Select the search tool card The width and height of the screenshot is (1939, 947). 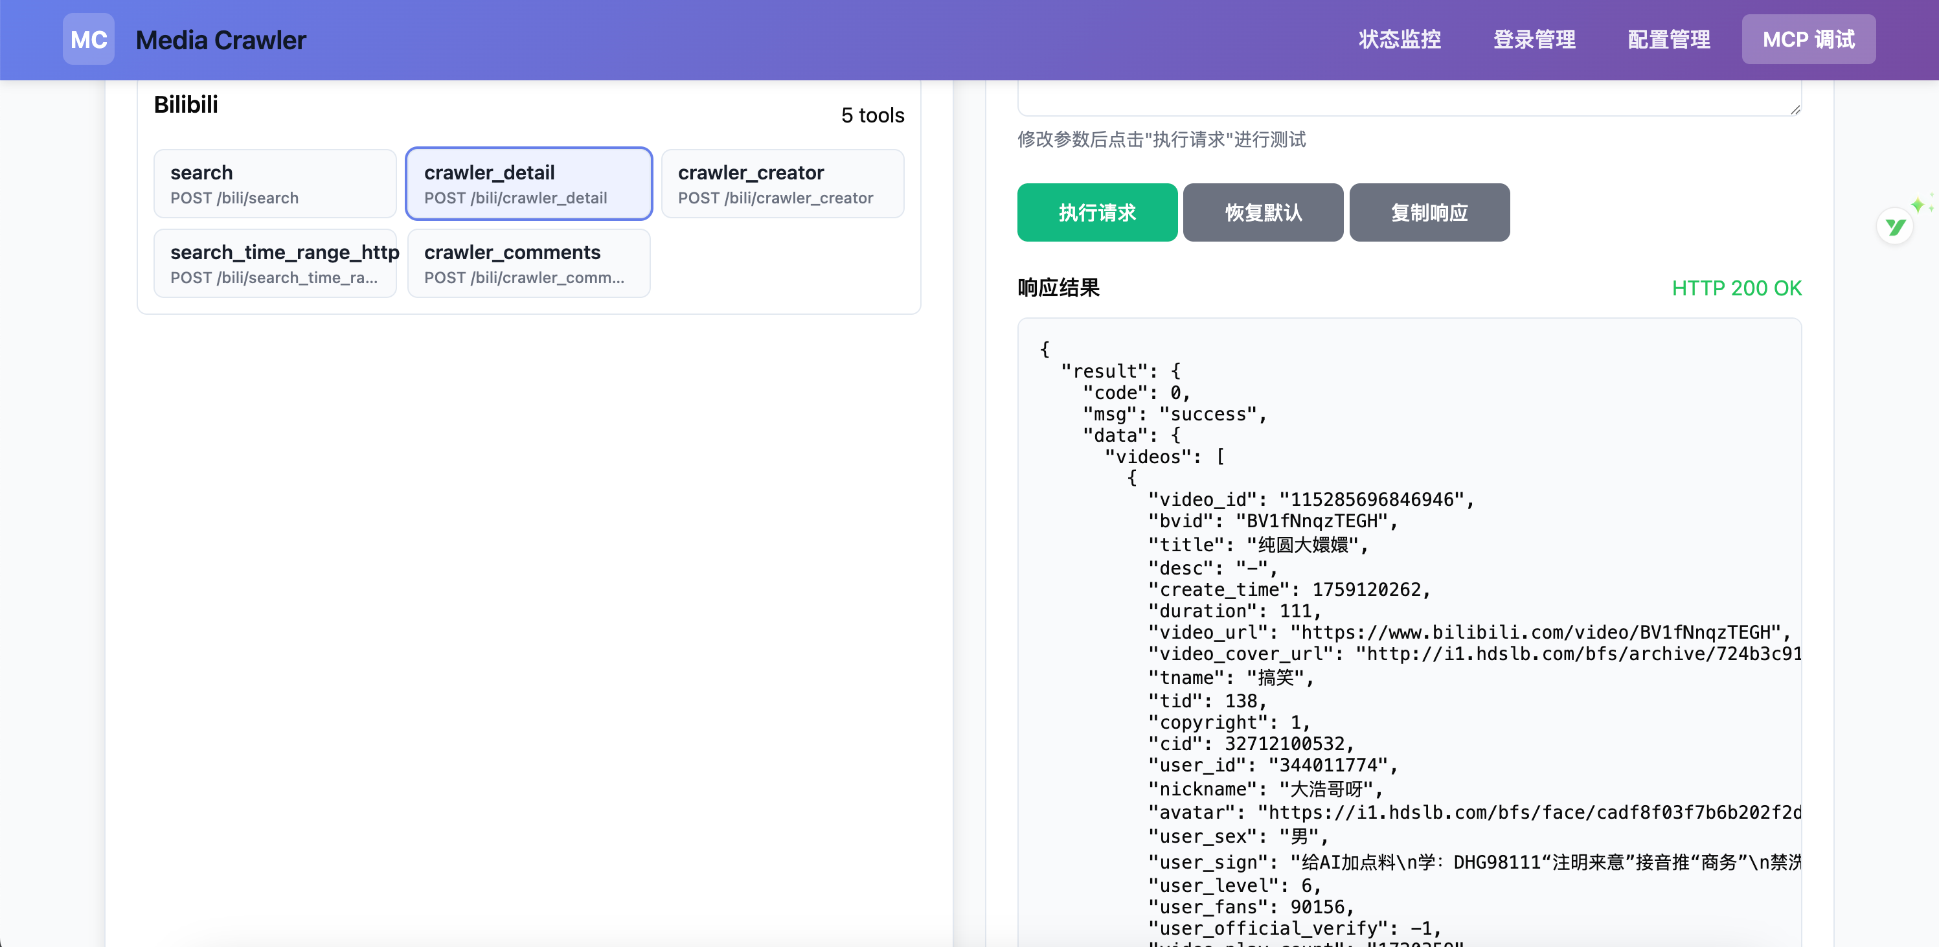(275, 184)
